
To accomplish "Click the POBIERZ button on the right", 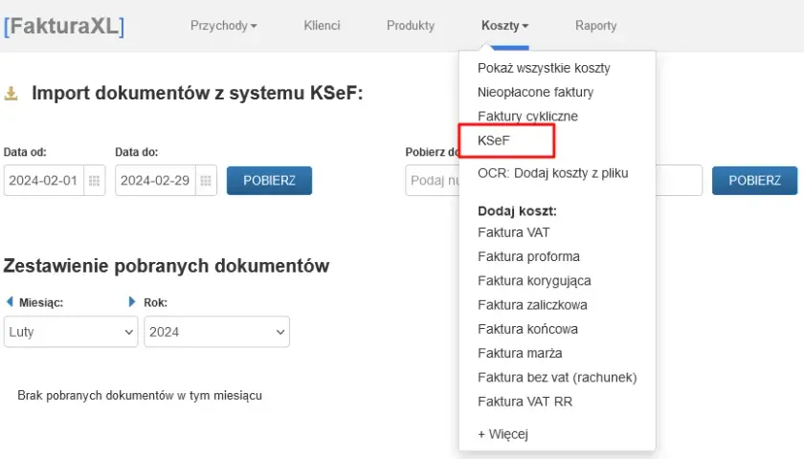I will [x=755, y=181].
